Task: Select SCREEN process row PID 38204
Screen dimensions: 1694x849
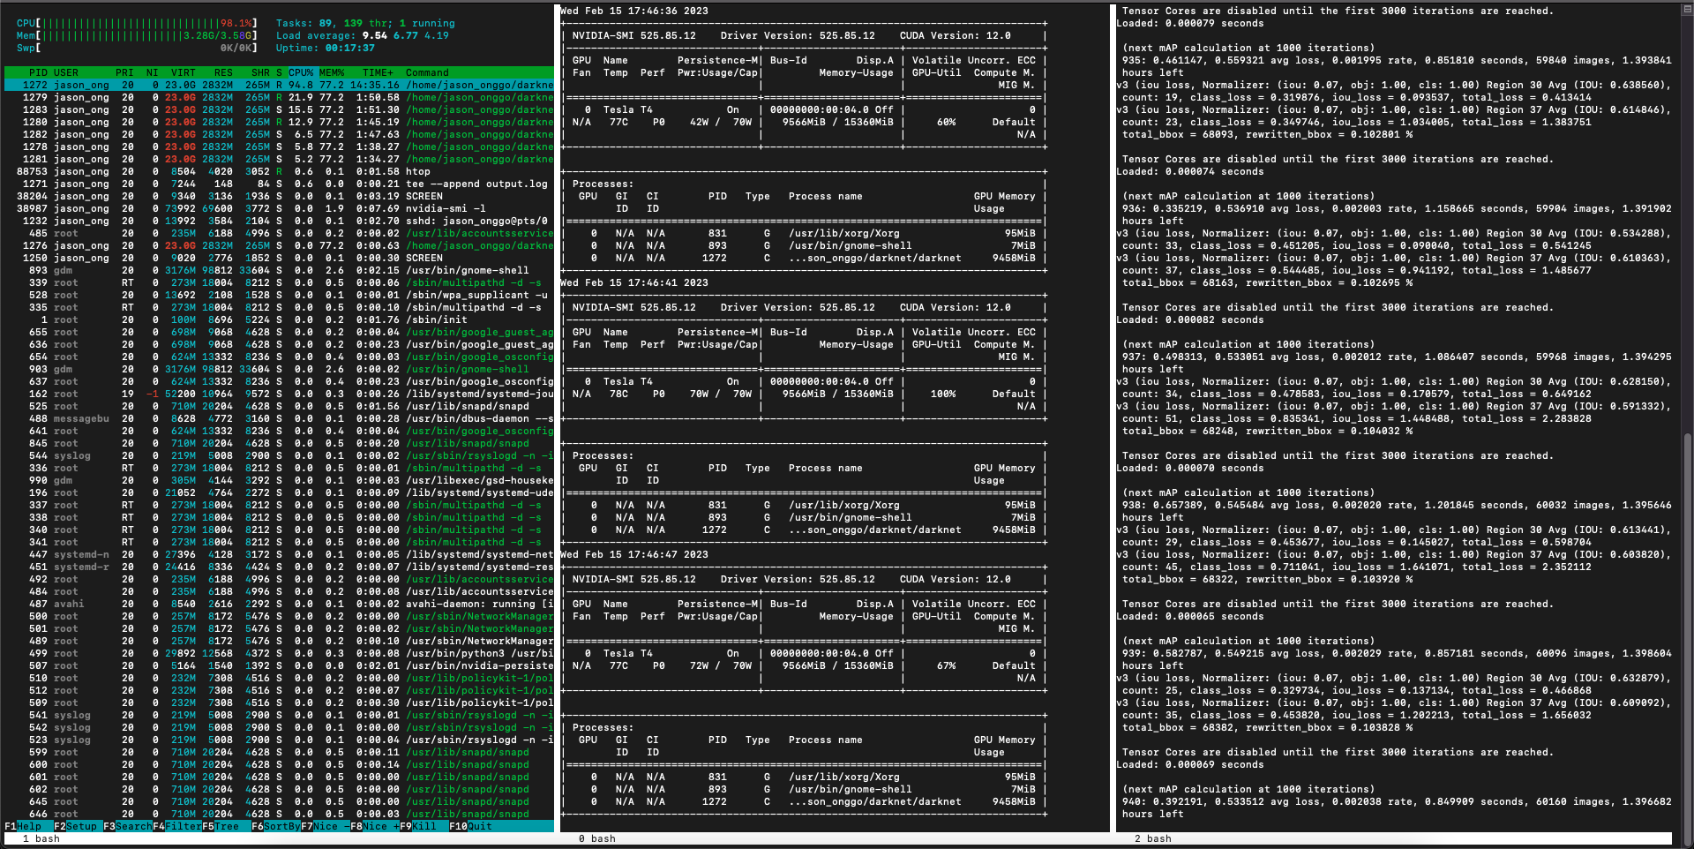Action: 279,196
